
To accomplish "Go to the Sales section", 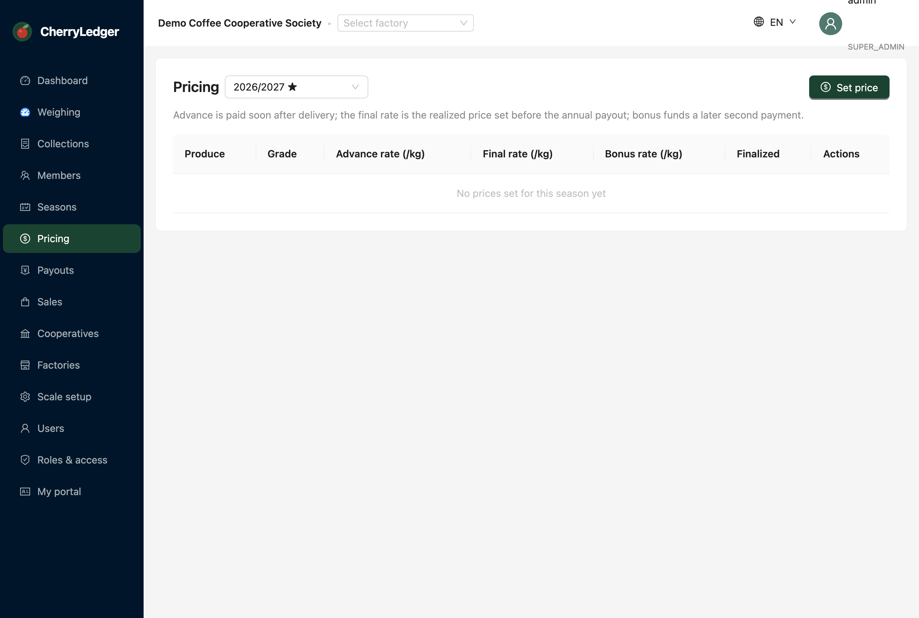I will 72,302.
